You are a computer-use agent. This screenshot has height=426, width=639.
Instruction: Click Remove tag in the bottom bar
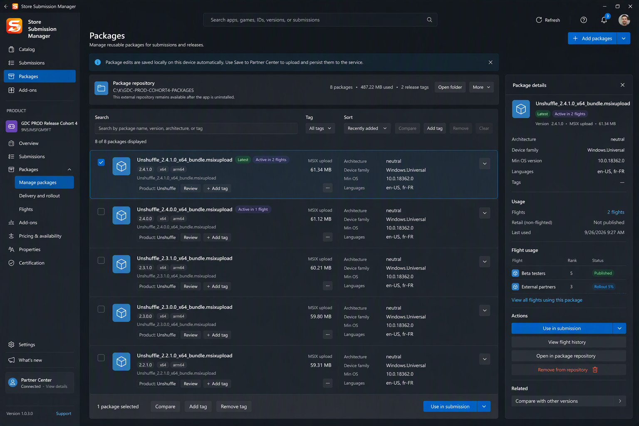233,406
